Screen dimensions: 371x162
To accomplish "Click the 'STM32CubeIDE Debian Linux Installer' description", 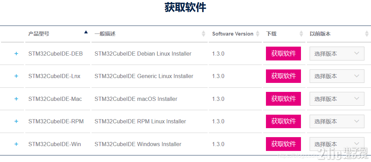I will click(143, 54).
